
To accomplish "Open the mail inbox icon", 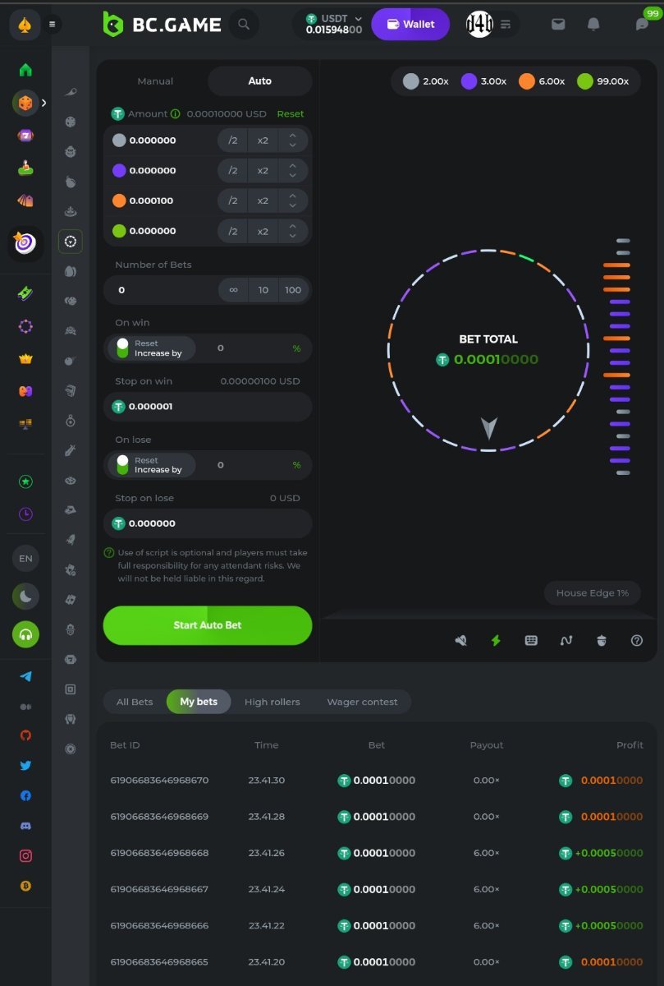I will [558, 25].
